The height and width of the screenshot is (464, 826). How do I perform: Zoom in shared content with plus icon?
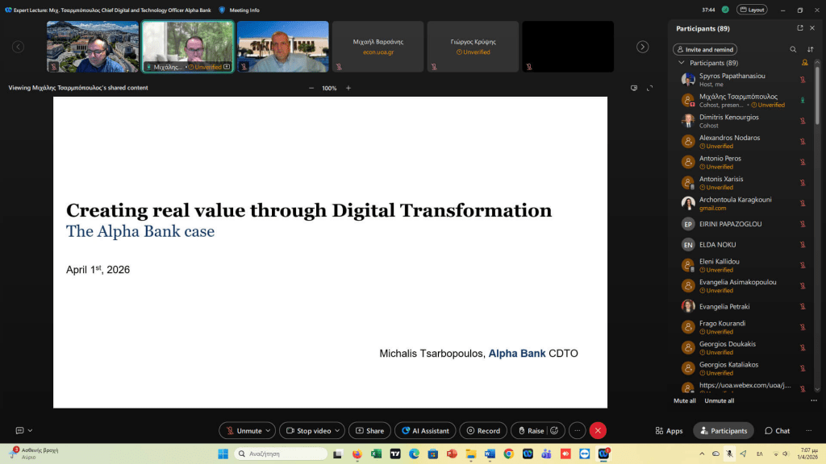pyautogui.click(x=348, y=88)
